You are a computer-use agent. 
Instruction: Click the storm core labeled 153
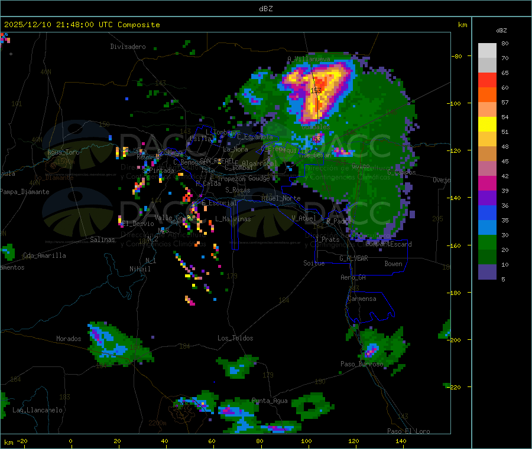[x=316, y=90]
